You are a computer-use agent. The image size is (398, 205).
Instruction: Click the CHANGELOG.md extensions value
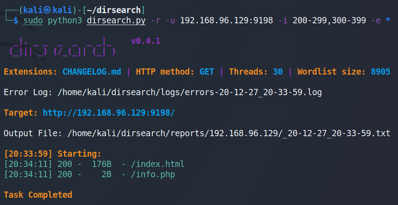(92, 72)
